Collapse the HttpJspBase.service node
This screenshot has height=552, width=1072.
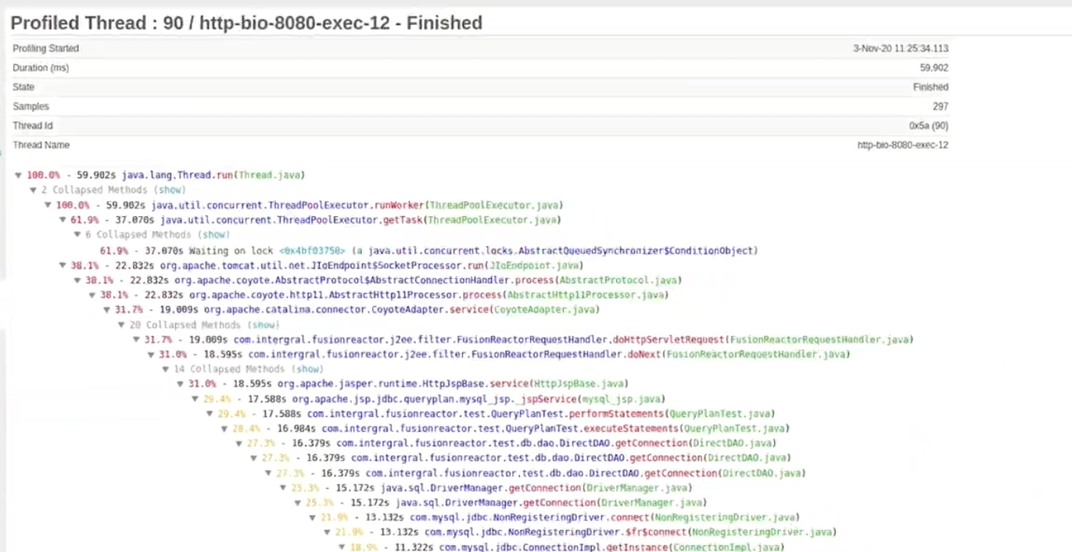tap(181, 384)
